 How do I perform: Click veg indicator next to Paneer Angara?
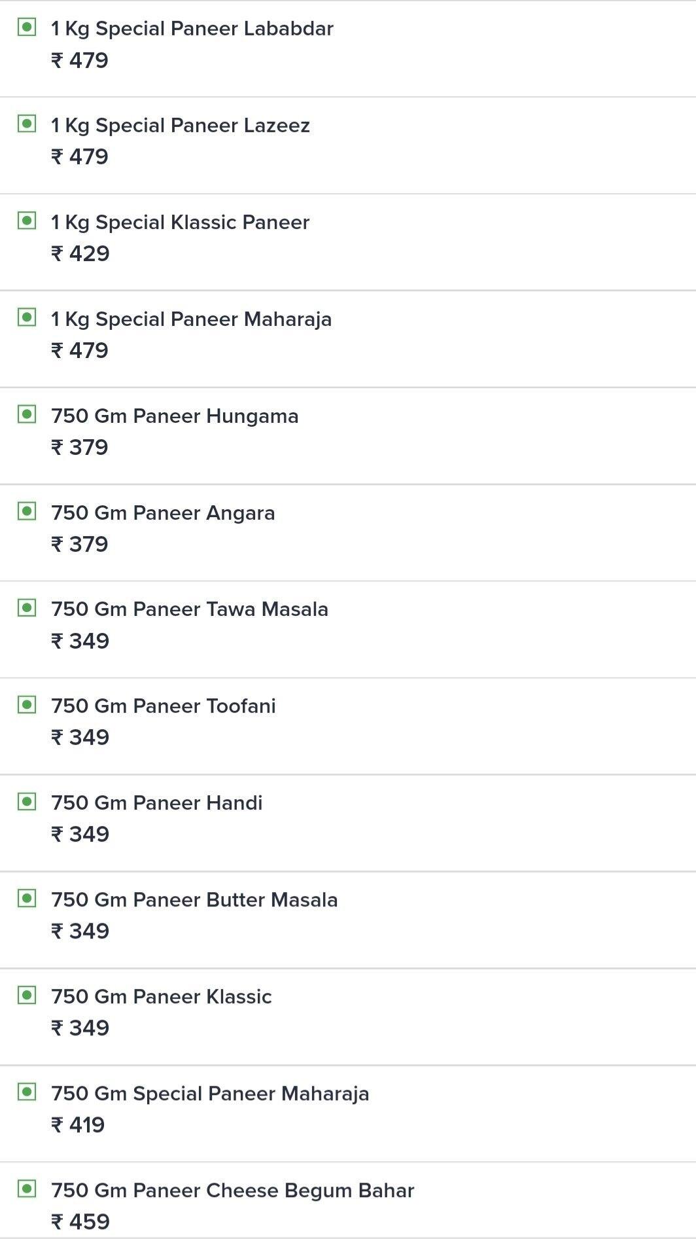pos(27,511)
